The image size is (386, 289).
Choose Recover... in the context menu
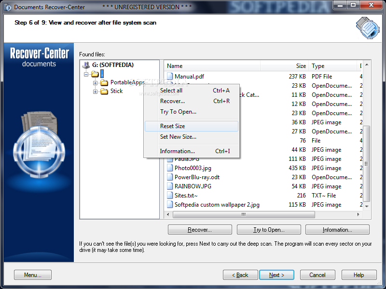coord(192,101)
